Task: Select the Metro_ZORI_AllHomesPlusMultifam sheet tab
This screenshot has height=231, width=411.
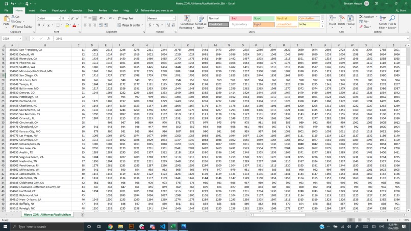Action: coord(47,215)
